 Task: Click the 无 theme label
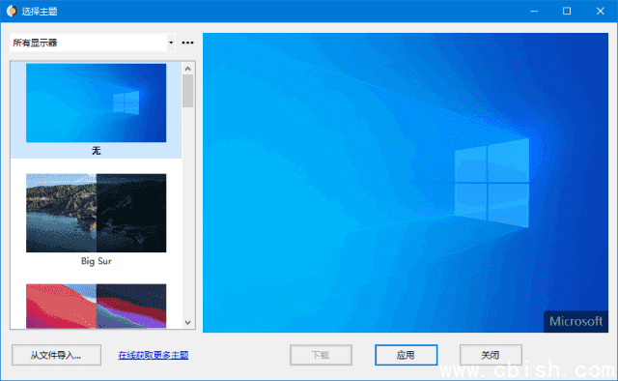click(x=97, y=151)
